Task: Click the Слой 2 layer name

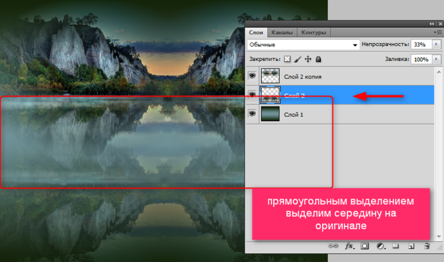Action: pyautogui.click(x=295, y=95)
